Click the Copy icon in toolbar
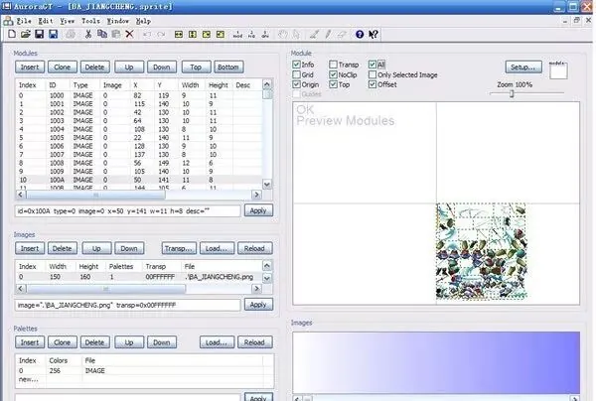 (x=102, y=34)
